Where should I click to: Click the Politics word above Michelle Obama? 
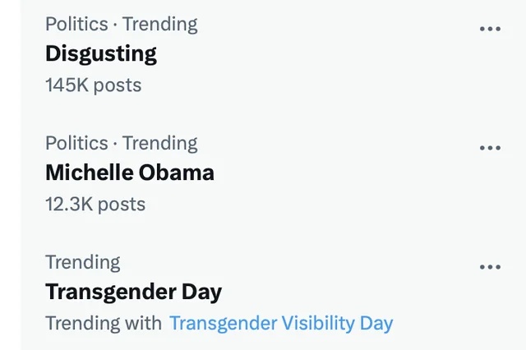[76, 143]
